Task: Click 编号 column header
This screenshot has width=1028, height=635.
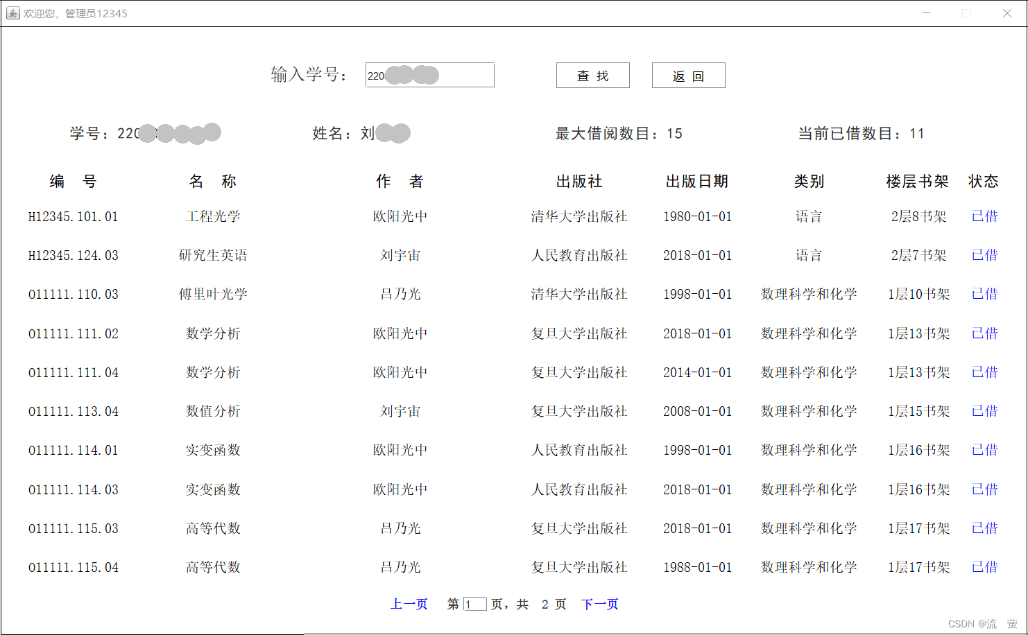Action: [74, 181]
